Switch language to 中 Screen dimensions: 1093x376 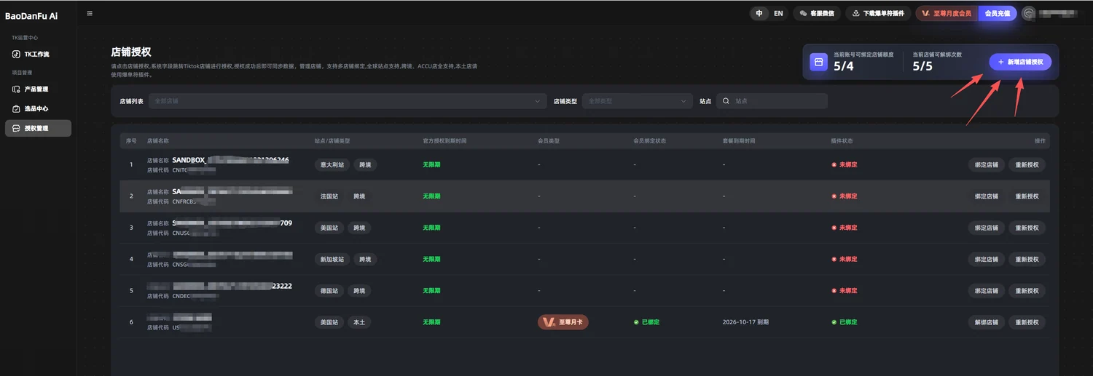pyautogui.click(x=759, y=13)
